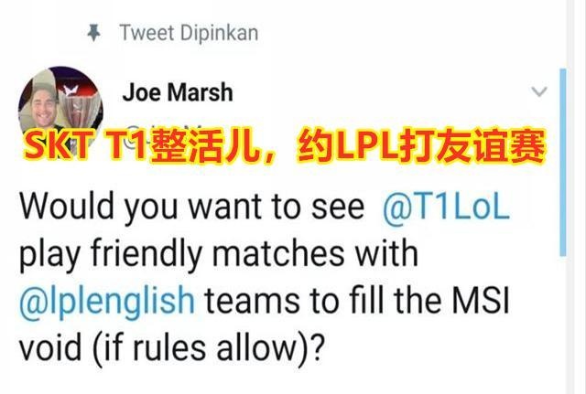Image resolution: width=586 pixels, height=394 pixels.
Task: Open the @lplenglish mention link
Action: point(107,300)
